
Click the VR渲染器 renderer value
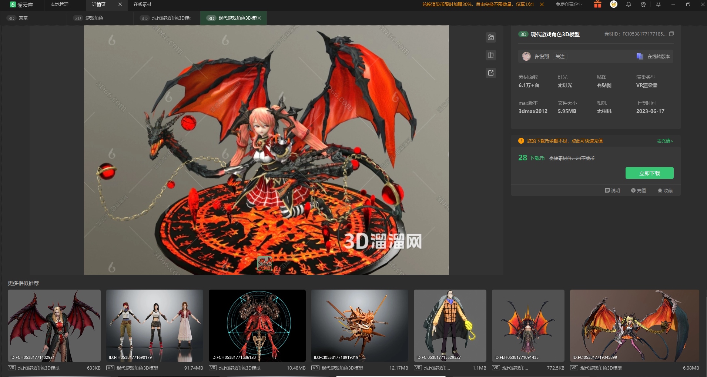pos(647,85)
